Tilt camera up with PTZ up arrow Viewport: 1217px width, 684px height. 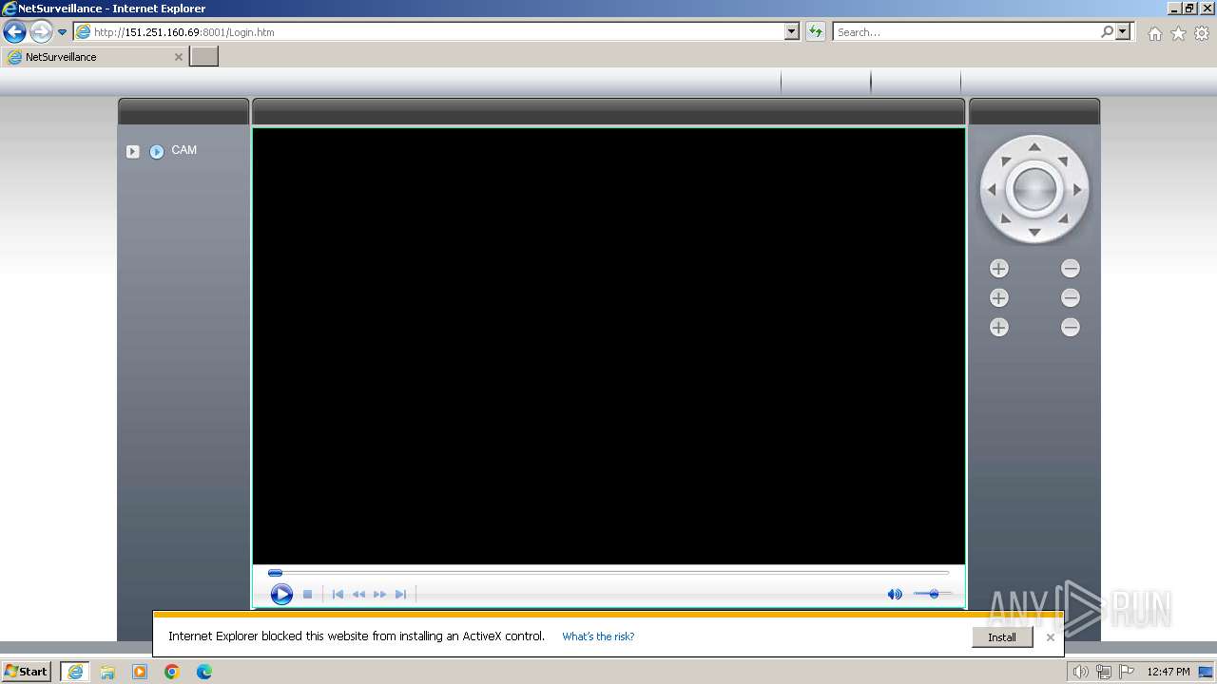[x=1034, y=145]
